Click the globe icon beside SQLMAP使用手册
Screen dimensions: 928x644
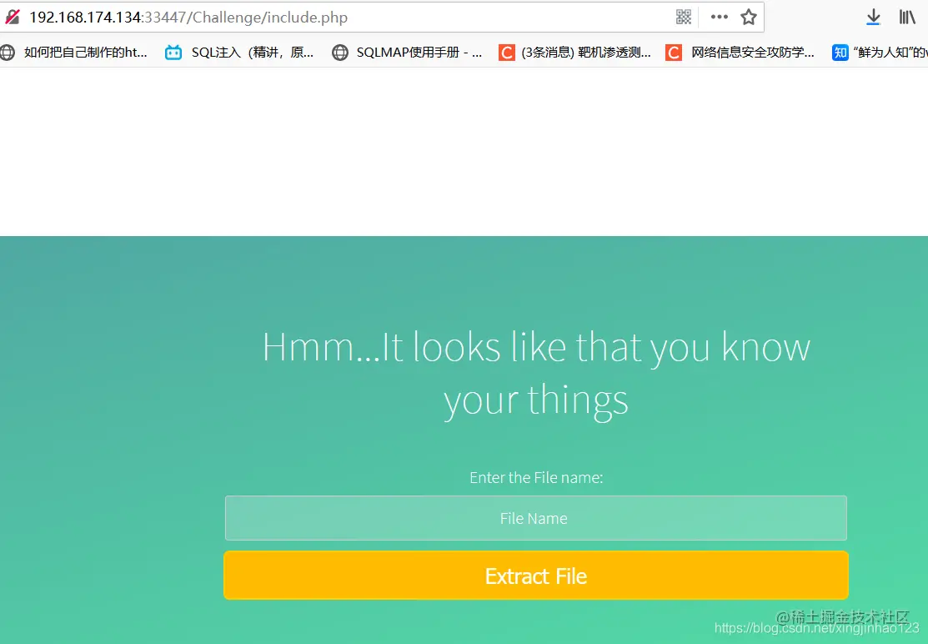(339, 53)
